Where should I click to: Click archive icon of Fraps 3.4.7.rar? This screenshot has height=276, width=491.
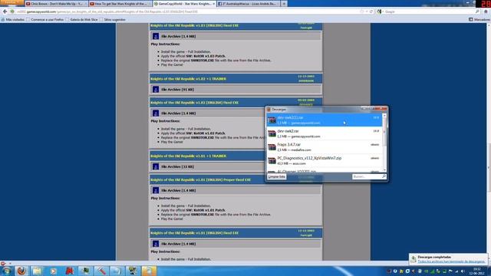click(272, 147)
